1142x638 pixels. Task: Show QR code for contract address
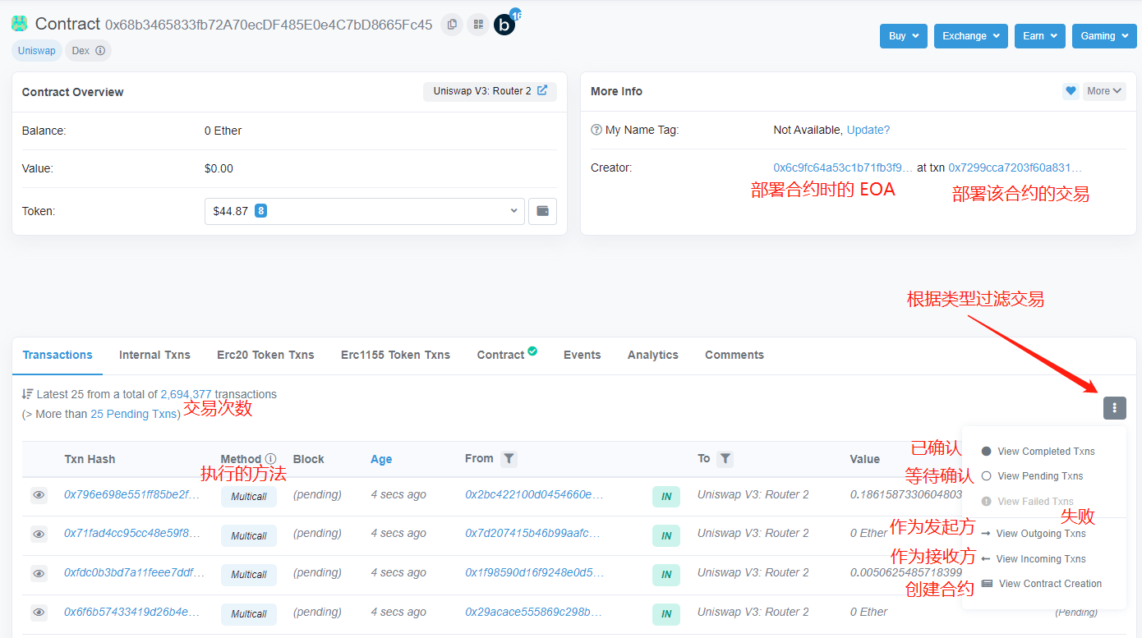click(478, 25)
